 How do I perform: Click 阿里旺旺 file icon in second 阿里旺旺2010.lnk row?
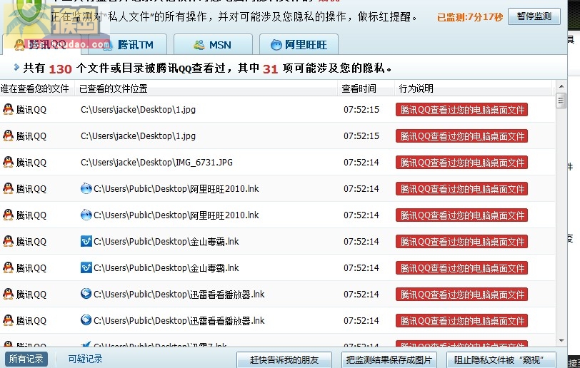(x=86, y=215)
